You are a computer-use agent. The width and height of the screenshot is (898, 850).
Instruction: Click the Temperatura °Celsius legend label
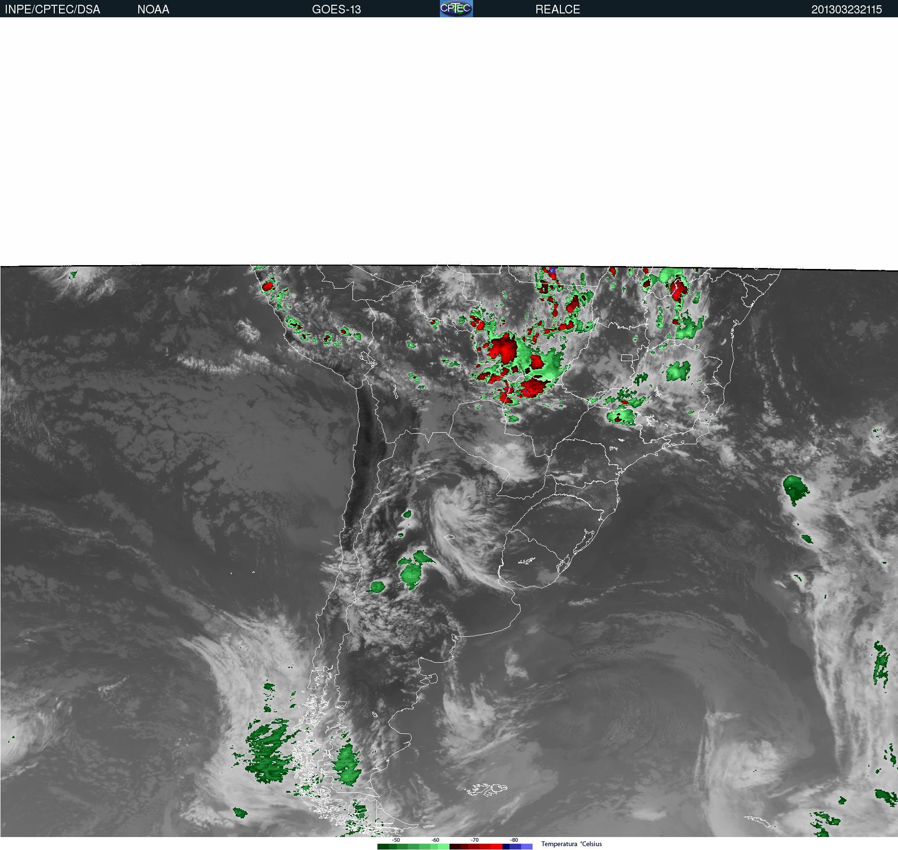(571, 844)
